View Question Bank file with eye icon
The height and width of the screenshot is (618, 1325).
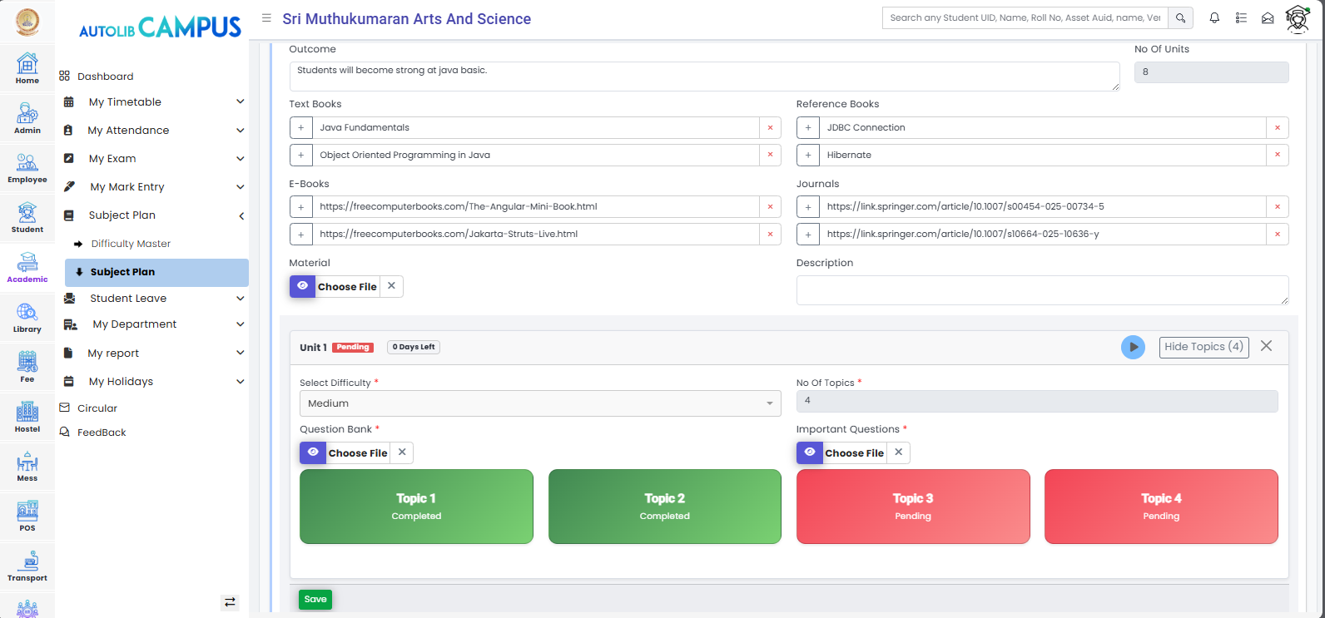(x=313, y=452)
